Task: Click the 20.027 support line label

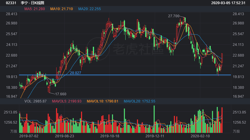Action: pyautogui.click(x=75, y=73)
